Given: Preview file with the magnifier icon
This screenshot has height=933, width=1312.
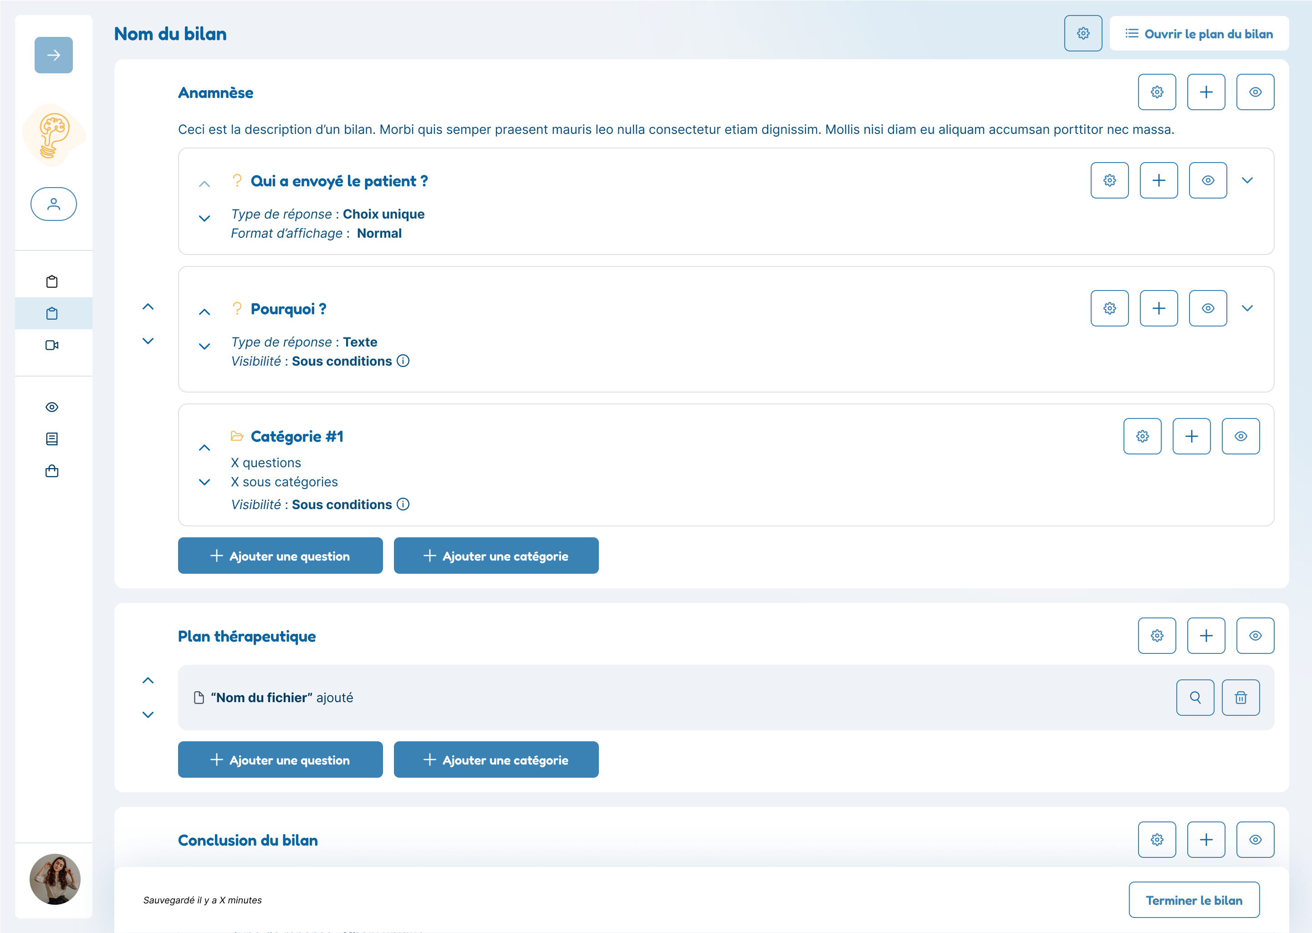Looking at the screenshot, I should click(x=1195, y=698).
